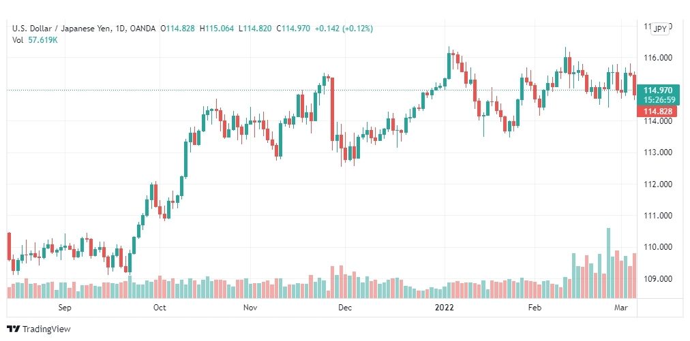Click the 110.000 price axis label
This screenshot has width=690, height=341.
pos(656,247)
